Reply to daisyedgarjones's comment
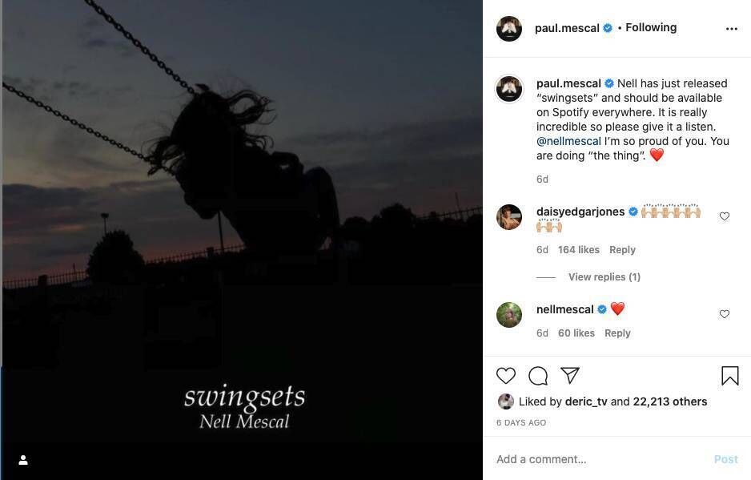751x480 pixels. pyautogui.click(x=622, y=250)
